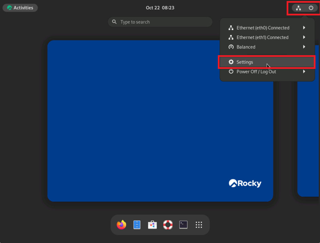This screenshot has height=243, width=320.
Task: Switch to the second workspace at the right edge
Action: (x=309, y=121)
